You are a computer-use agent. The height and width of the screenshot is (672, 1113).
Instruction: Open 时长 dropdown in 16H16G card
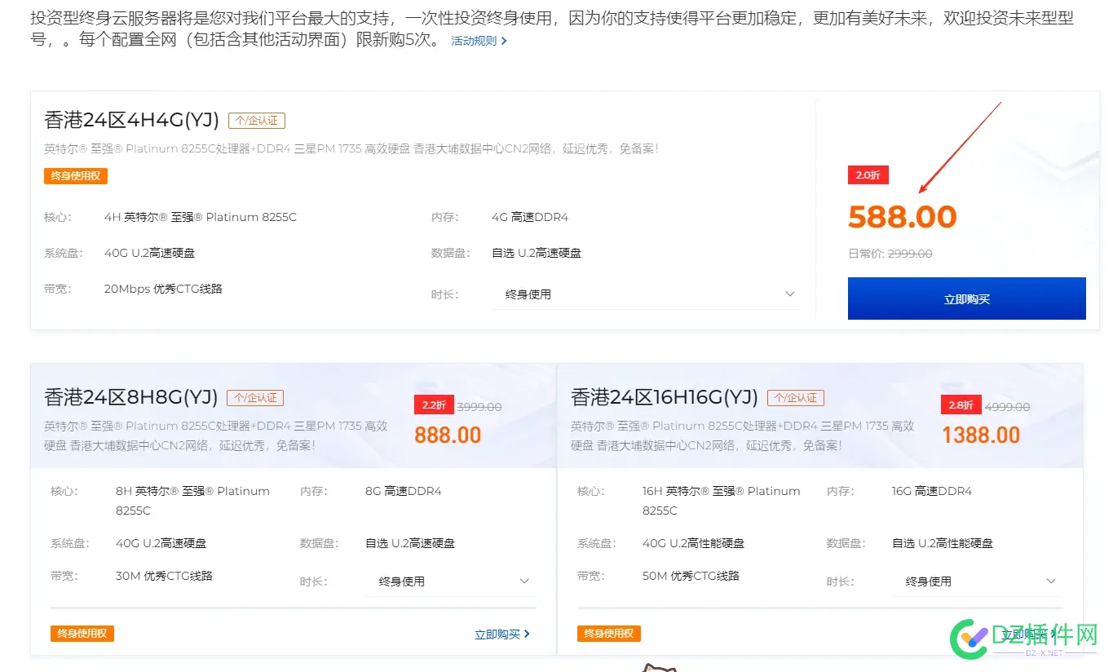click(978, 581)
